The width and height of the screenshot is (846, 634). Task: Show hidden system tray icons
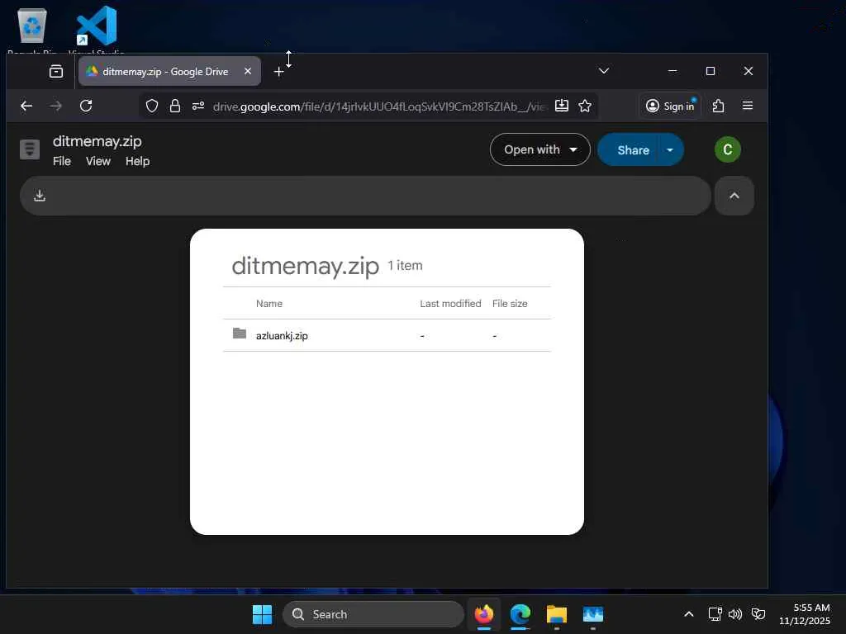click(x=688, y=614)
